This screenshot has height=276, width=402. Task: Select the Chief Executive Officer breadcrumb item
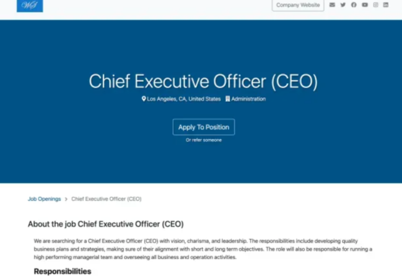click(106, 199)
